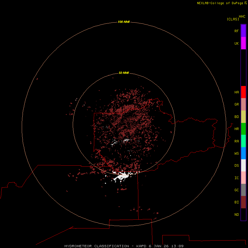Click the RF legend label

(236, 31)
